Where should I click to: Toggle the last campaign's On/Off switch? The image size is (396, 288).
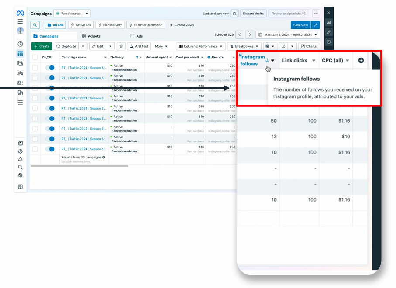50,149
